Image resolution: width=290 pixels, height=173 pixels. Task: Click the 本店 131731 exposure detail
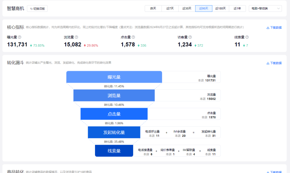pos(207,80)
